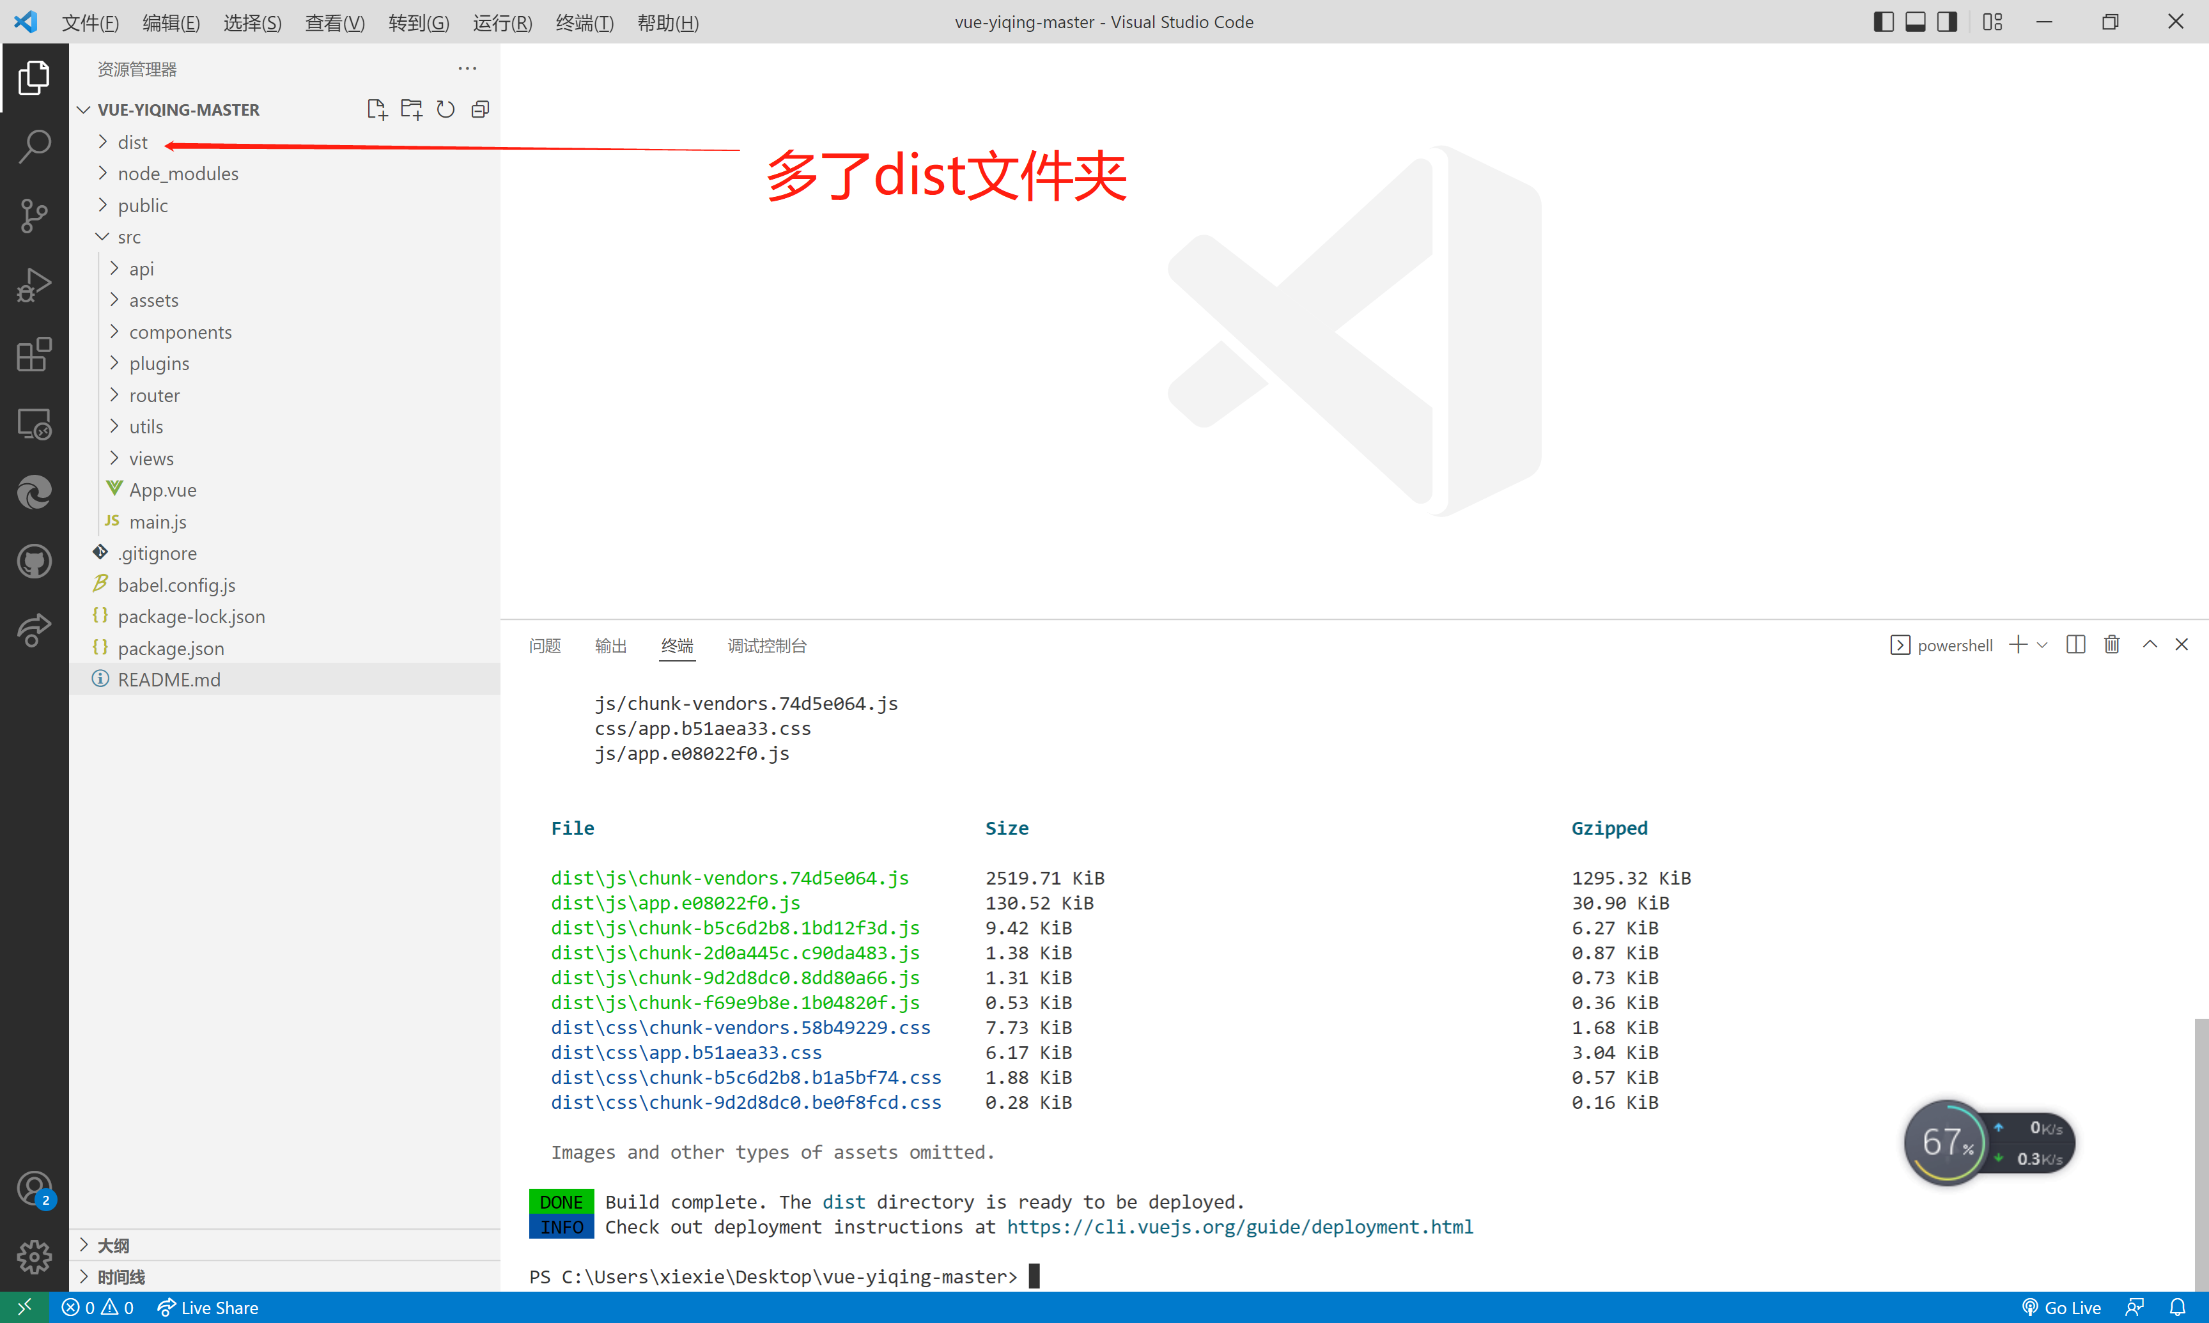Click the New File icon in explorer
The height and width of the screenshot is (1323, 2209).
[376, 110]
